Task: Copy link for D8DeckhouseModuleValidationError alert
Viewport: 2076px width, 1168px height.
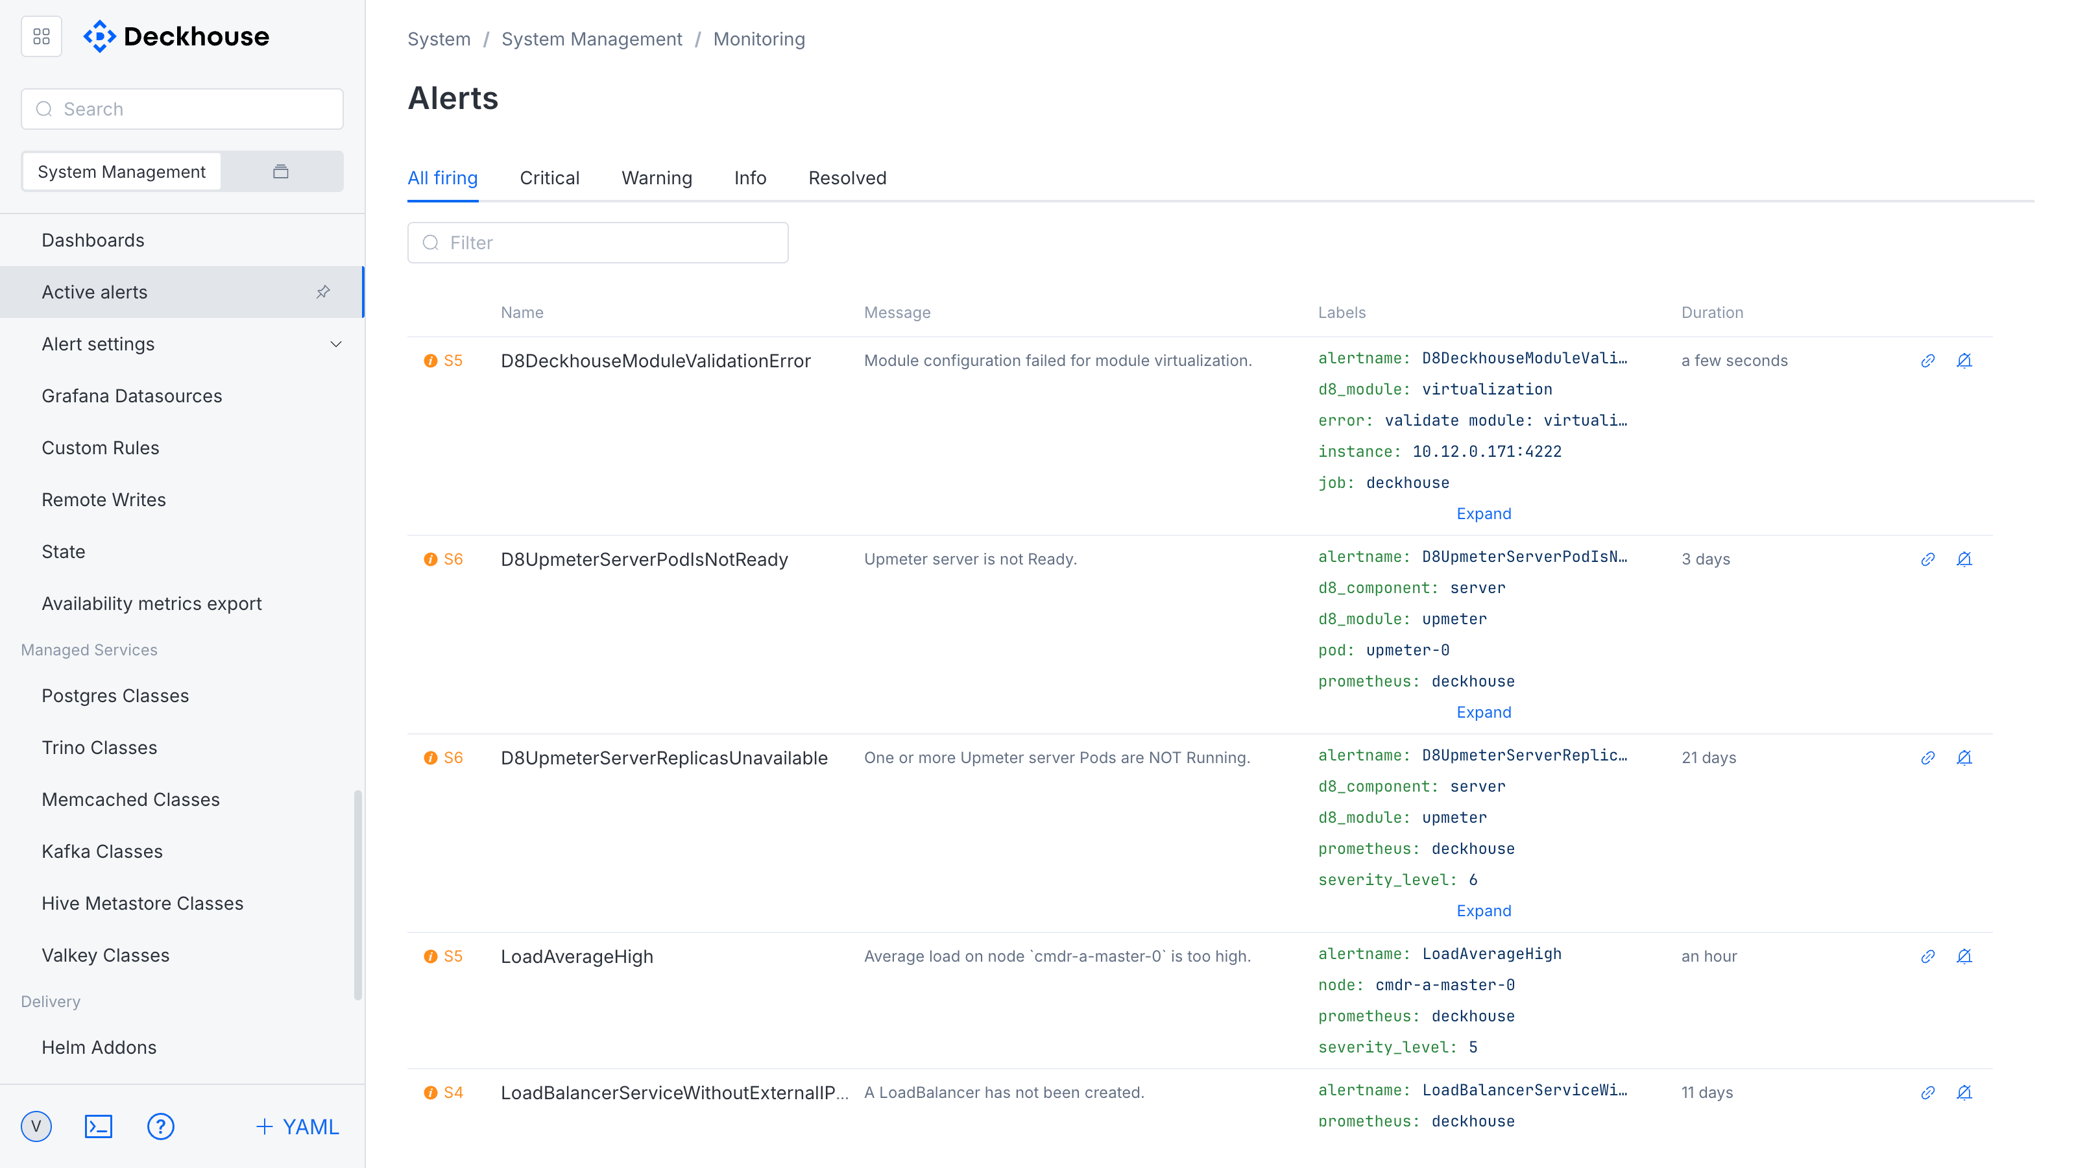Action: (1927, 360)
